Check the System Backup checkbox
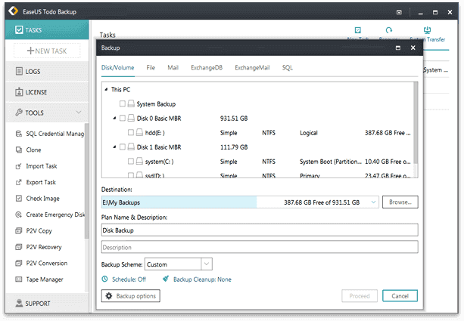The height and width of the screenshot is (321, 464). tap(123, 103)
